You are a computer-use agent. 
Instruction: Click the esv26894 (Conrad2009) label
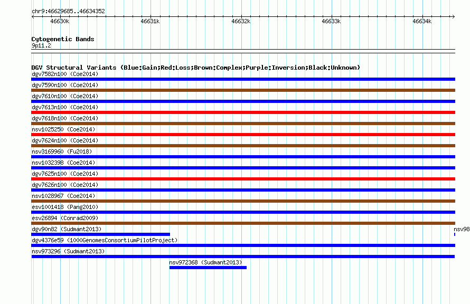coord(65,218)
